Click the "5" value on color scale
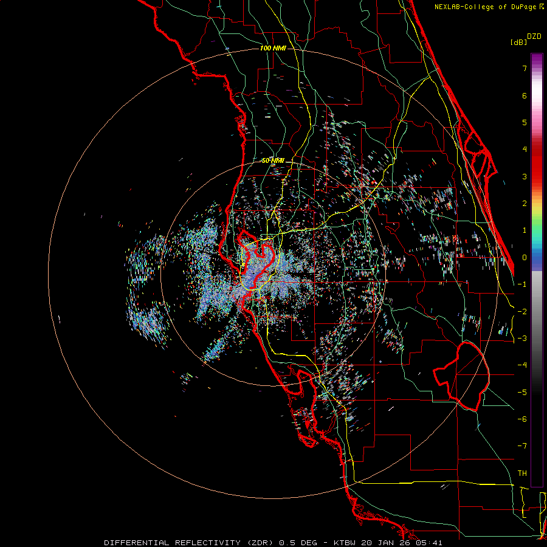Screen dimensions: 547x547 point(525,122)
